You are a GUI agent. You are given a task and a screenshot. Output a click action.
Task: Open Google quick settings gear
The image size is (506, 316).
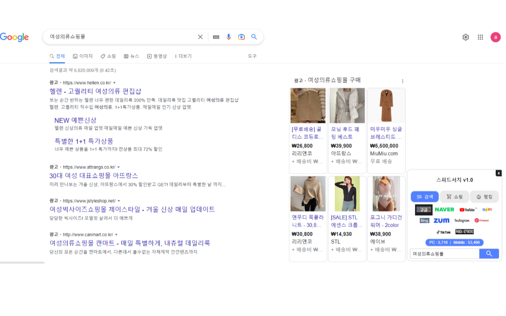coord(465,37)
